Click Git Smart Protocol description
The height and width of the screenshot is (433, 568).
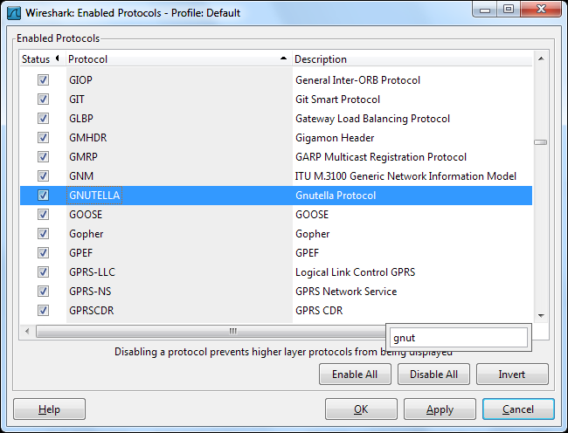point(337,100)
